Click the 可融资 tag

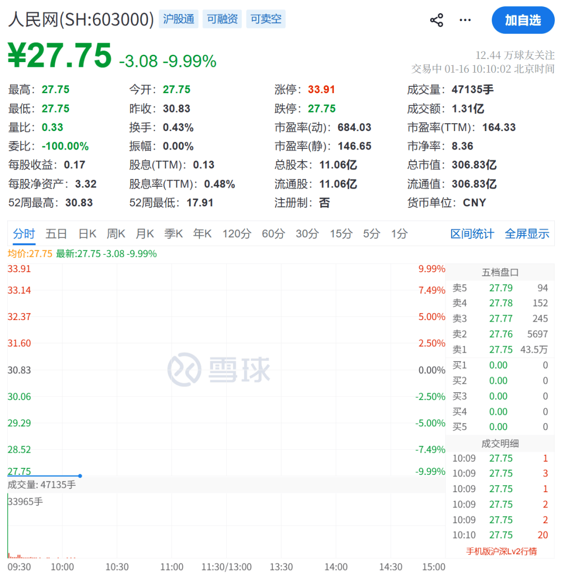tap(222, 20)
